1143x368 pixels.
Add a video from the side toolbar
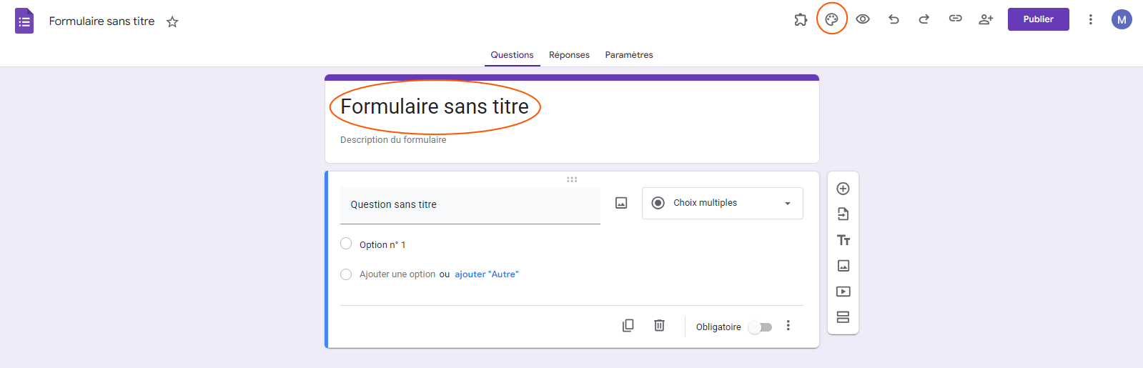click(x=843, y=292)
